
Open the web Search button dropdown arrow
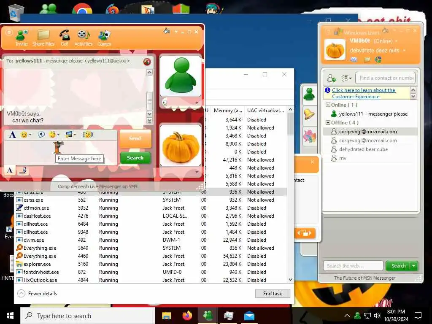(x=414, y=266)
